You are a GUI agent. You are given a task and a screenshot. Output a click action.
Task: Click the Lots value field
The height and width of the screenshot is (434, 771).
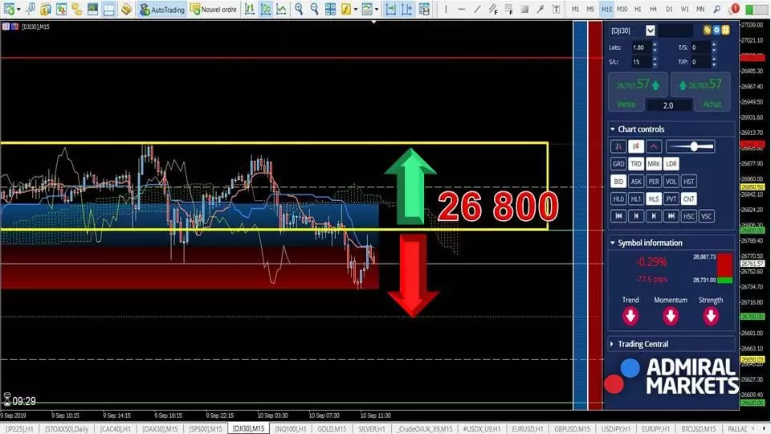641,47
